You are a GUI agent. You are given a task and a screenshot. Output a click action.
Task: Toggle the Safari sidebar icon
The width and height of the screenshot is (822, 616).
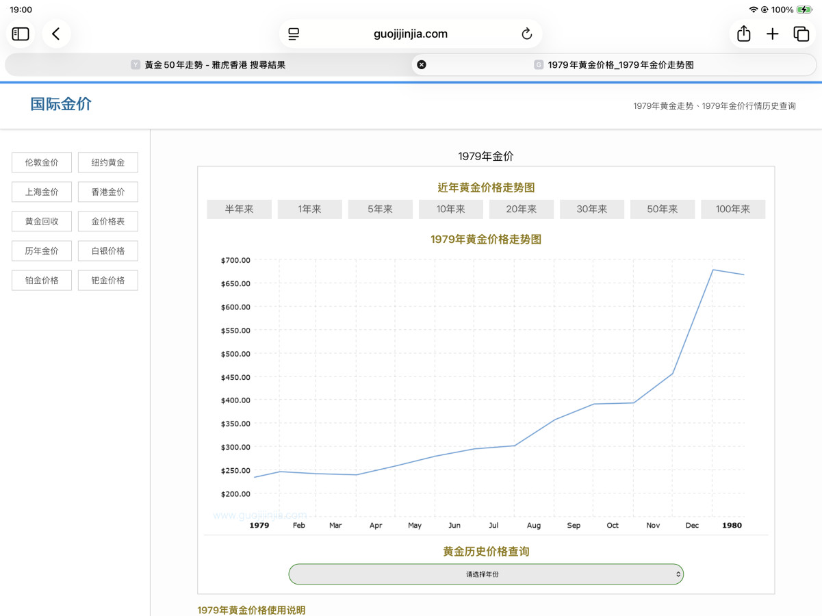[x=21, y=34]
